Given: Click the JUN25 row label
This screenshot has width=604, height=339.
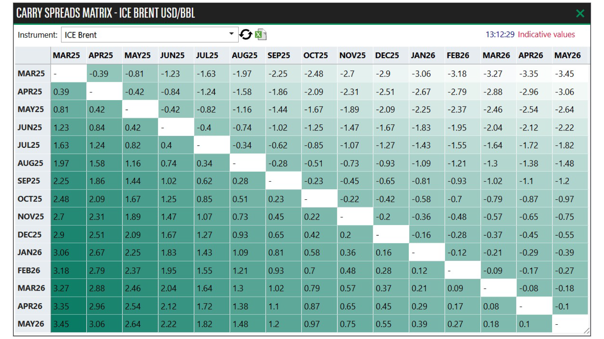Looking at the screenshot, I should coord(30,127).
